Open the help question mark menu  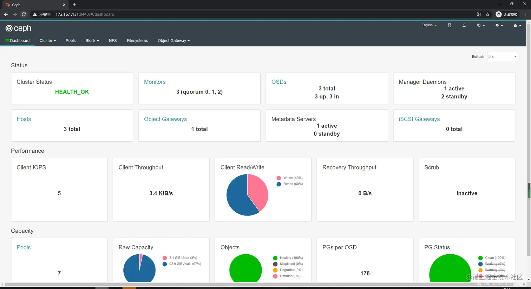(x=480, y=25)
